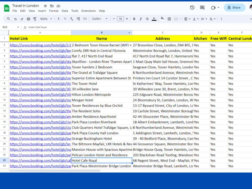252x189 pixels.
Task: Click the undo arrow icon
Action: [x=15, y=19]
